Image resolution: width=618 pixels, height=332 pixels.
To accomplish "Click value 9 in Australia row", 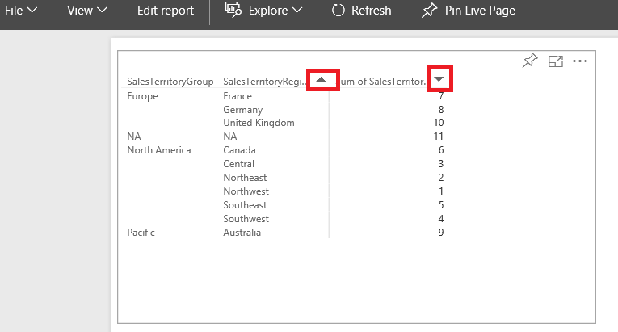I will tap(441, 233).
